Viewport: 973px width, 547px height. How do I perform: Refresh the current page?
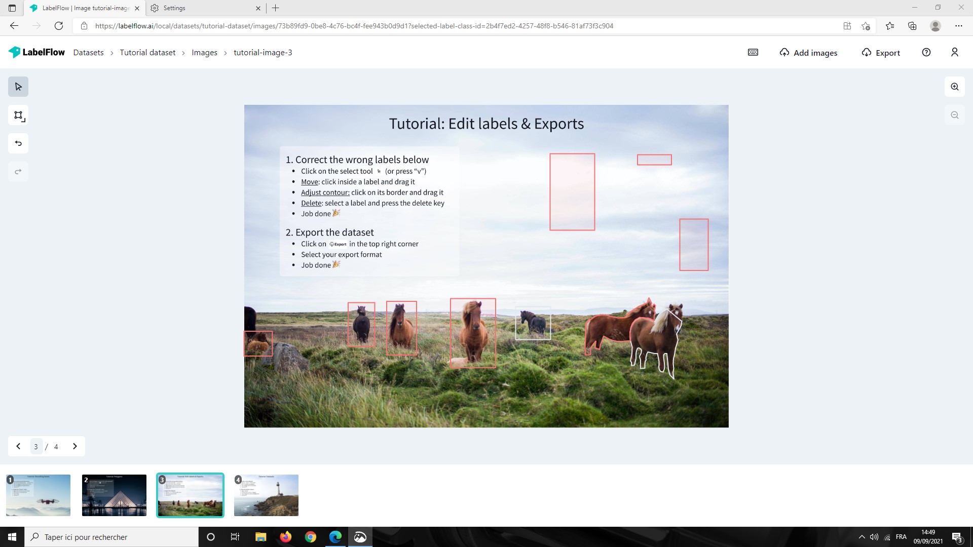click(x=59, y=26)
